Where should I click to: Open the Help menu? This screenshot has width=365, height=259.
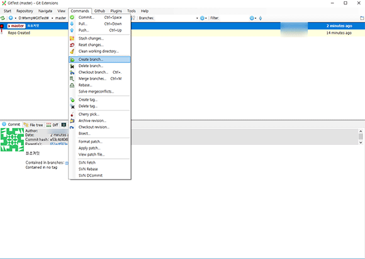click(145, 11)
